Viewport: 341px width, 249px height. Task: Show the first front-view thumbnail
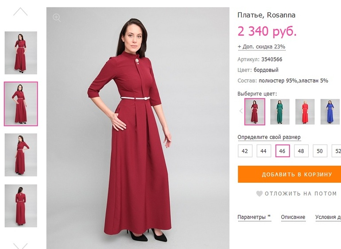tap(21, 53)
